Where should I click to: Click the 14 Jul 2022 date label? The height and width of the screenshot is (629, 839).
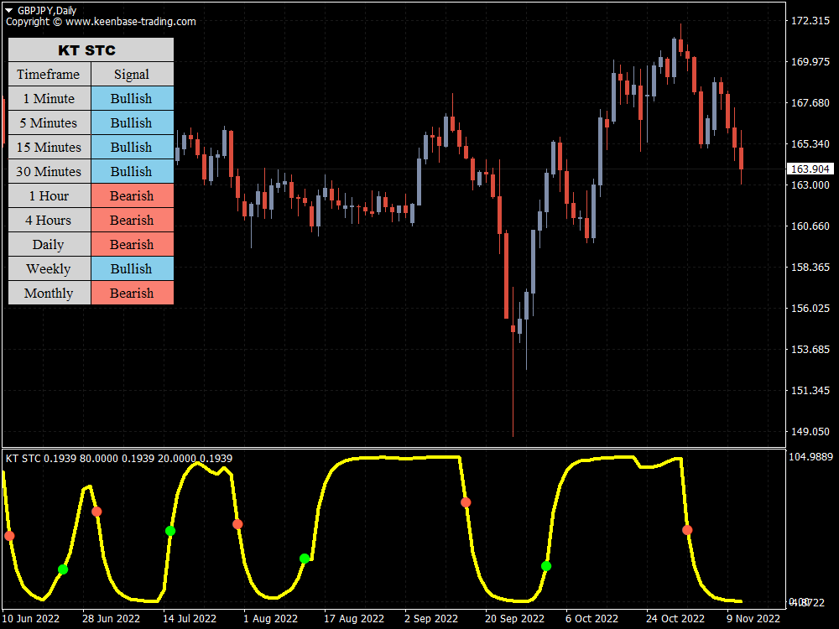click(x=190, y=619)
